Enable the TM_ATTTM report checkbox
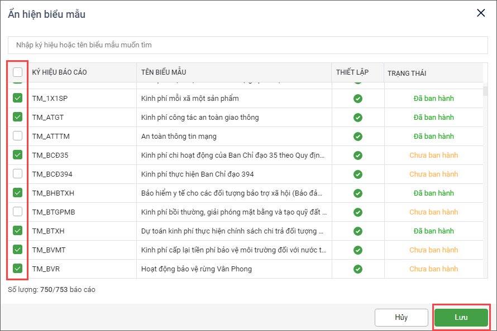Screen dimensions: 497x331 pyautogui.click(x=18, y=136)
